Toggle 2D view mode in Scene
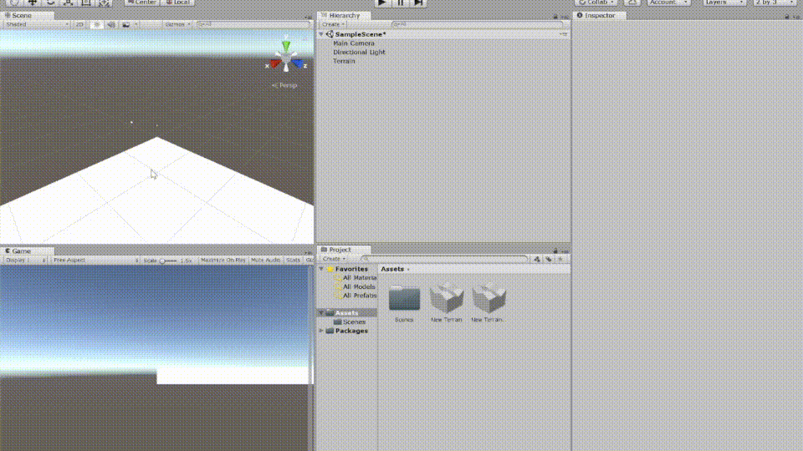The image size is (803, 451). 79,24
